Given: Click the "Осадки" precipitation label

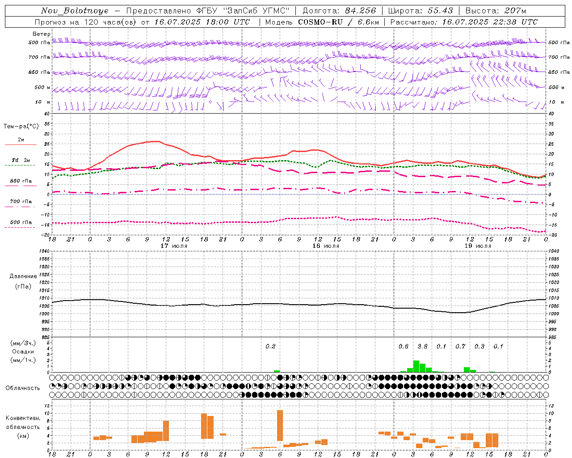Looking at the screenshot, I should click(x=23, y=352).
